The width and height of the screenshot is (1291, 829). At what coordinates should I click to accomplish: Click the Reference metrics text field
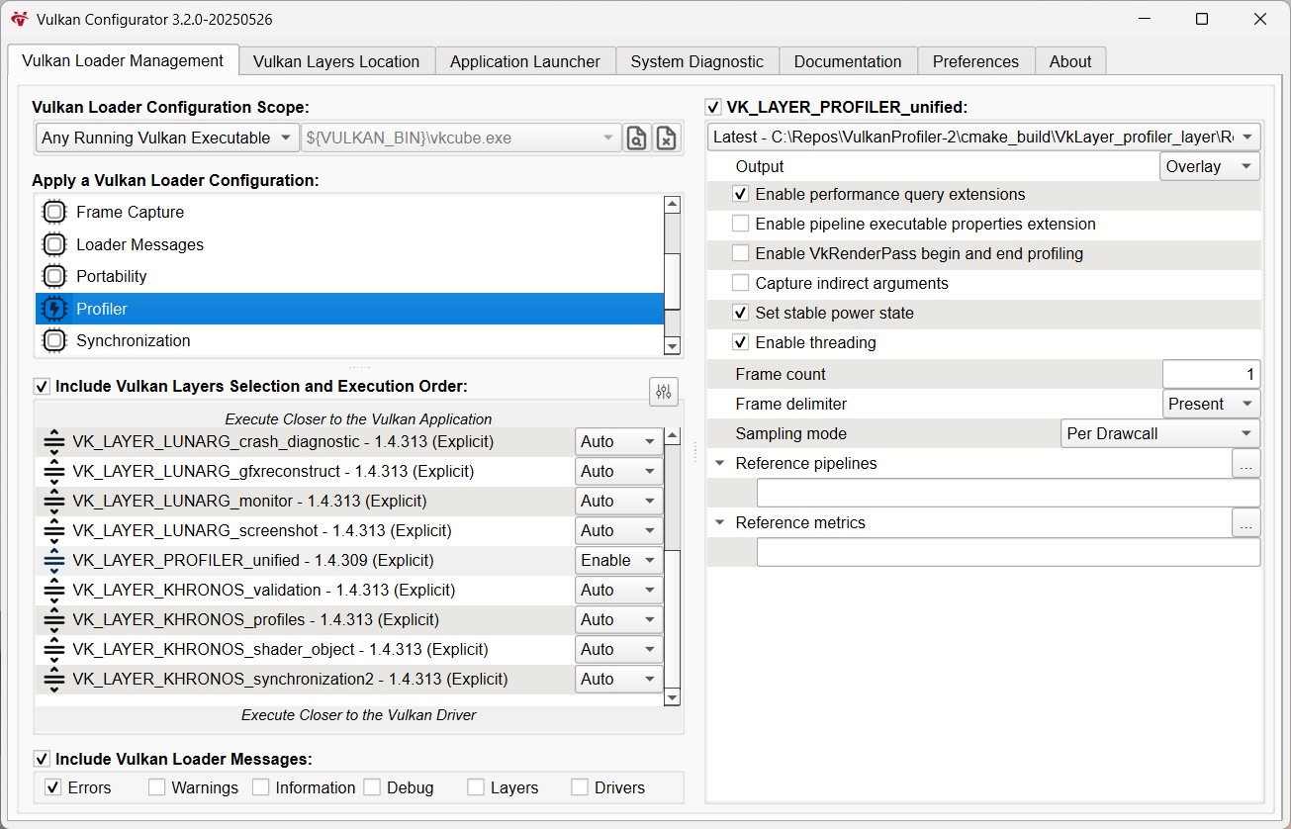pos(1008,552)
